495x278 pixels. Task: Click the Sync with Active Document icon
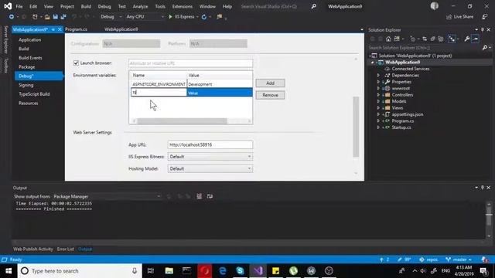425,39
